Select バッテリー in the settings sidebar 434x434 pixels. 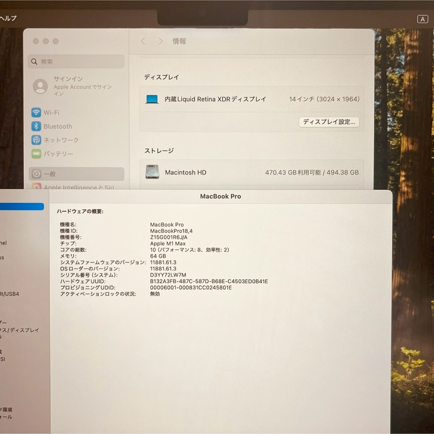tap(76, 154)
